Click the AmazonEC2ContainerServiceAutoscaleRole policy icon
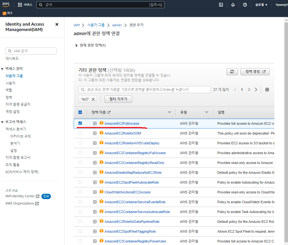The width and height of the screenshot is (288, 245). coord(101,211)
